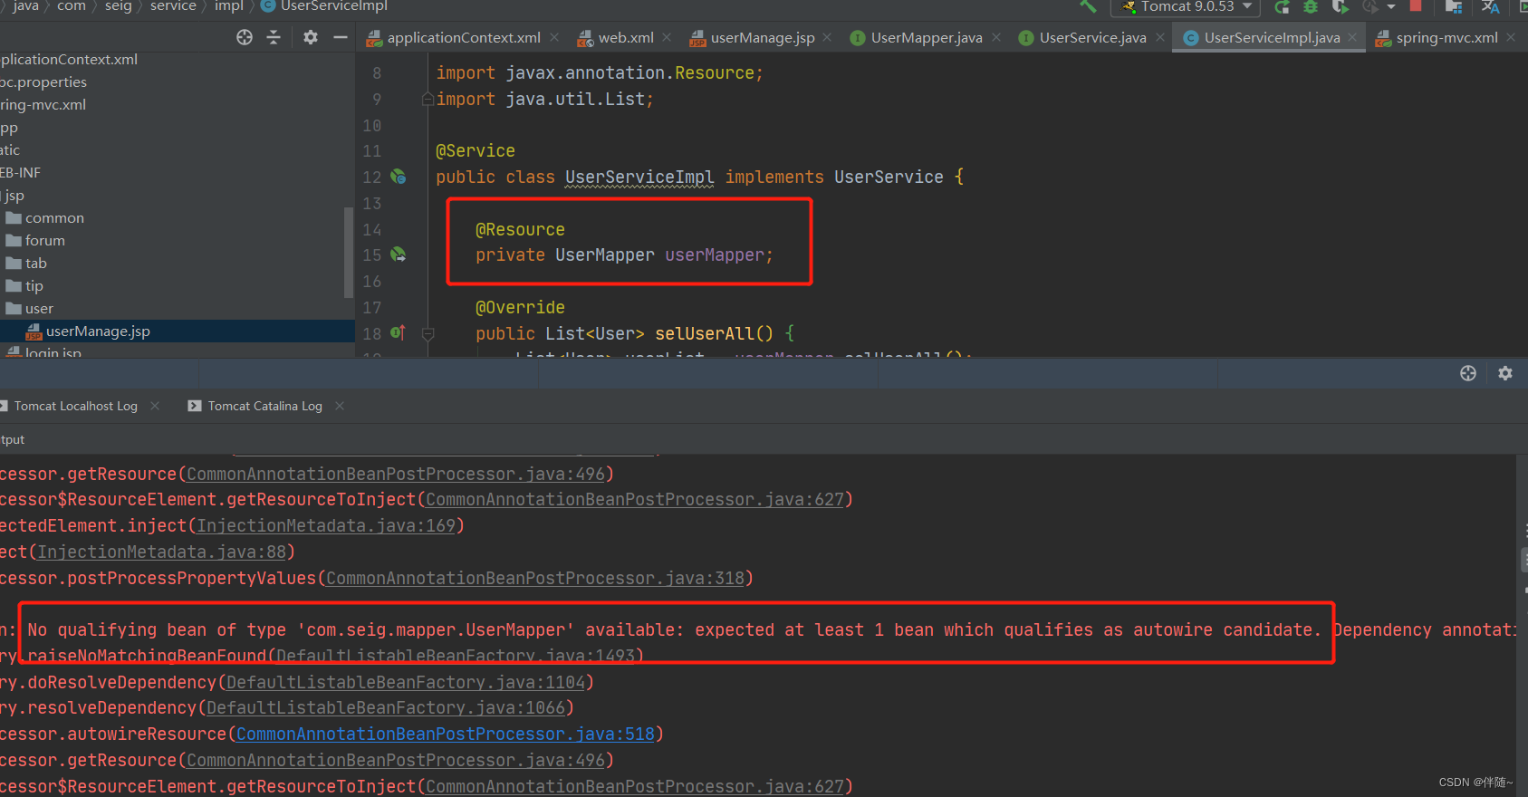Switch to applicationContext.xml tab
Image resolution: width=1528 pixels, height=797 pixels.
pyautogui.click(x=463, y=37)
